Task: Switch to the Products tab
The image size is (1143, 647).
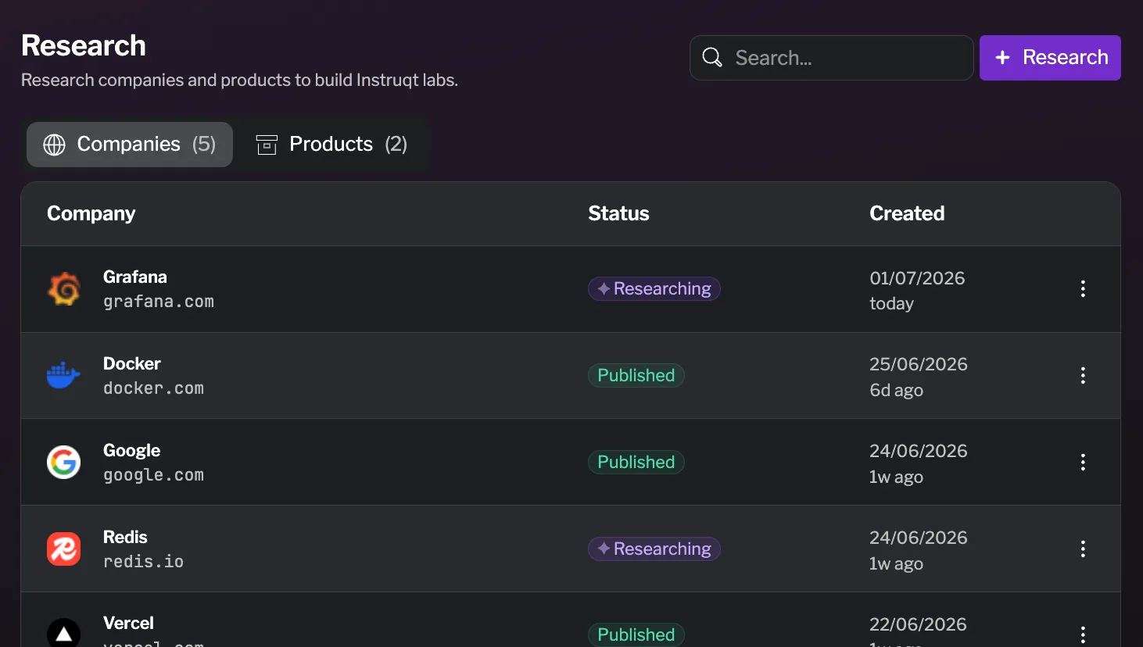Action: coord(331,145)
